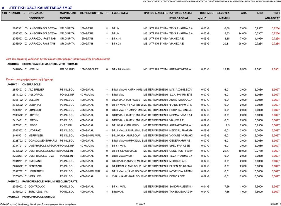
Task: Click product code 2785502
Action: 17,33
